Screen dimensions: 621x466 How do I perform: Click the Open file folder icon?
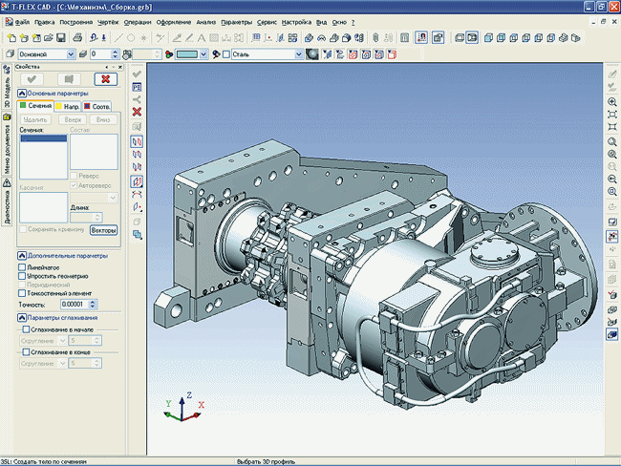point(49,37)
